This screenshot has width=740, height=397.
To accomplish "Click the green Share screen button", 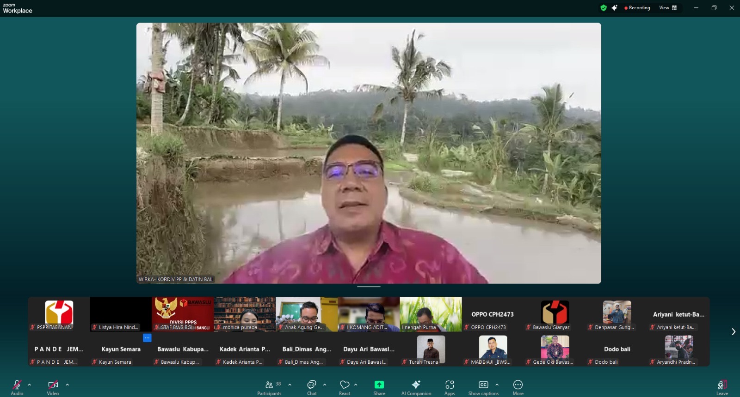I will coord(379,387).
